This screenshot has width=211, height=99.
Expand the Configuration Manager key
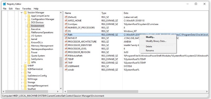pos(25,19)
